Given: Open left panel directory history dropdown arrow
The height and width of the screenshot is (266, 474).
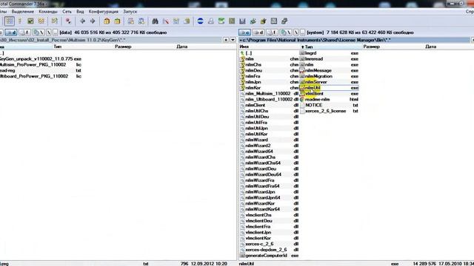Looking at the screenshot, I should pos(233,40).
